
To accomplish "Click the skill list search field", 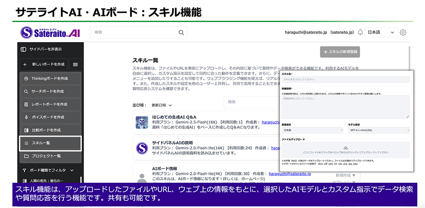I will [252, 102].
